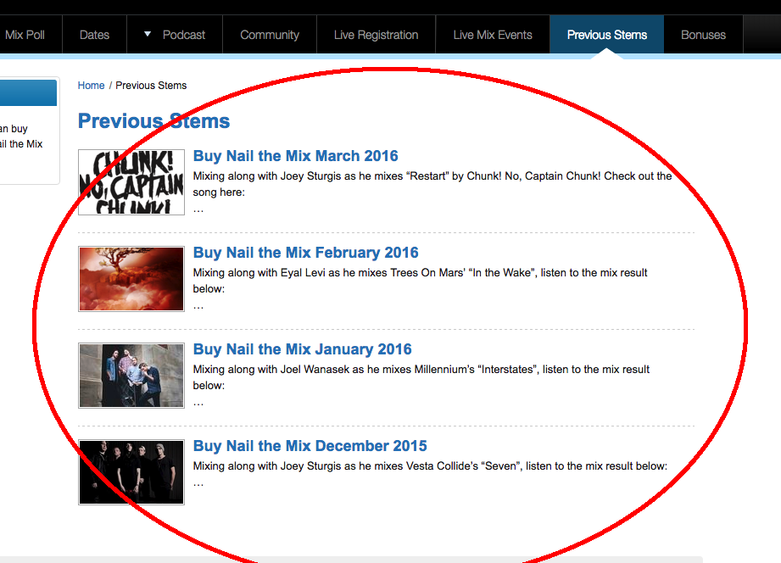The height and width of the screenshot is (563, 781).
Task: Click the Previous Stems page heading
Action: pyautogui.click(x=153, y=121)
